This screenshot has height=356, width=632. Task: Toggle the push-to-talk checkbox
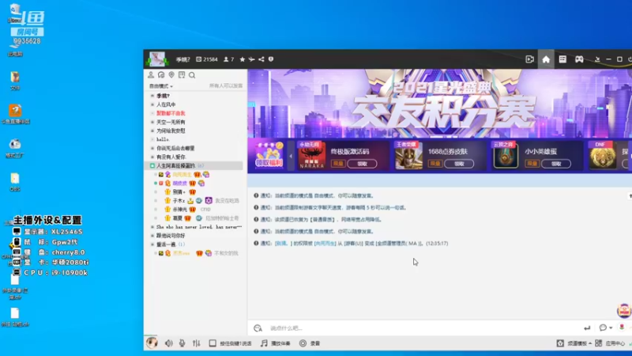tap(213, 343)
